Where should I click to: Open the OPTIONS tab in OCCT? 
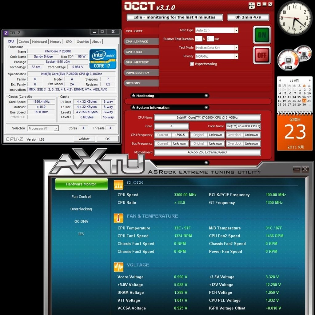click(x=141, y=83)
